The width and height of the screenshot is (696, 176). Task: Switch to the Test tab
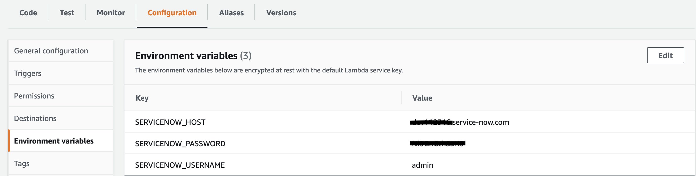pos(67,13)
